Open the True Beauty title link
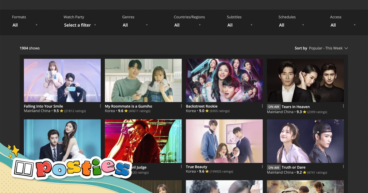368x193 pixels. (x=197, y=167)
